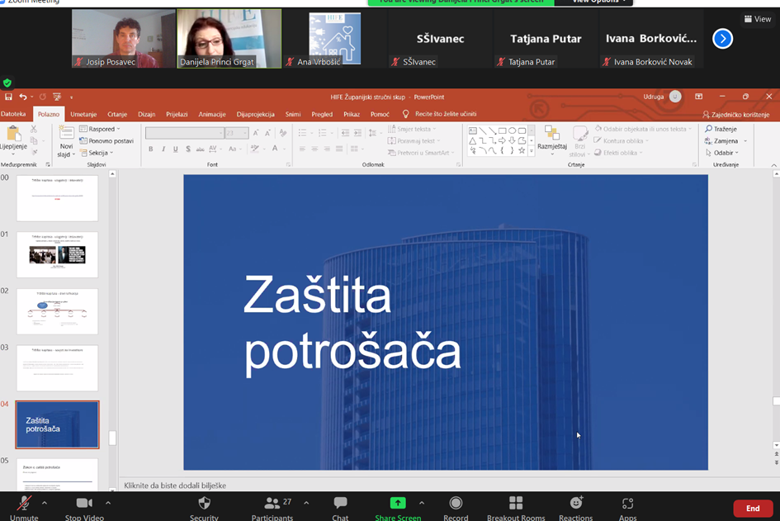Screen dimensions: 780x521
Task: Expand arrow next to Participants count
Action: click(306, 503)
